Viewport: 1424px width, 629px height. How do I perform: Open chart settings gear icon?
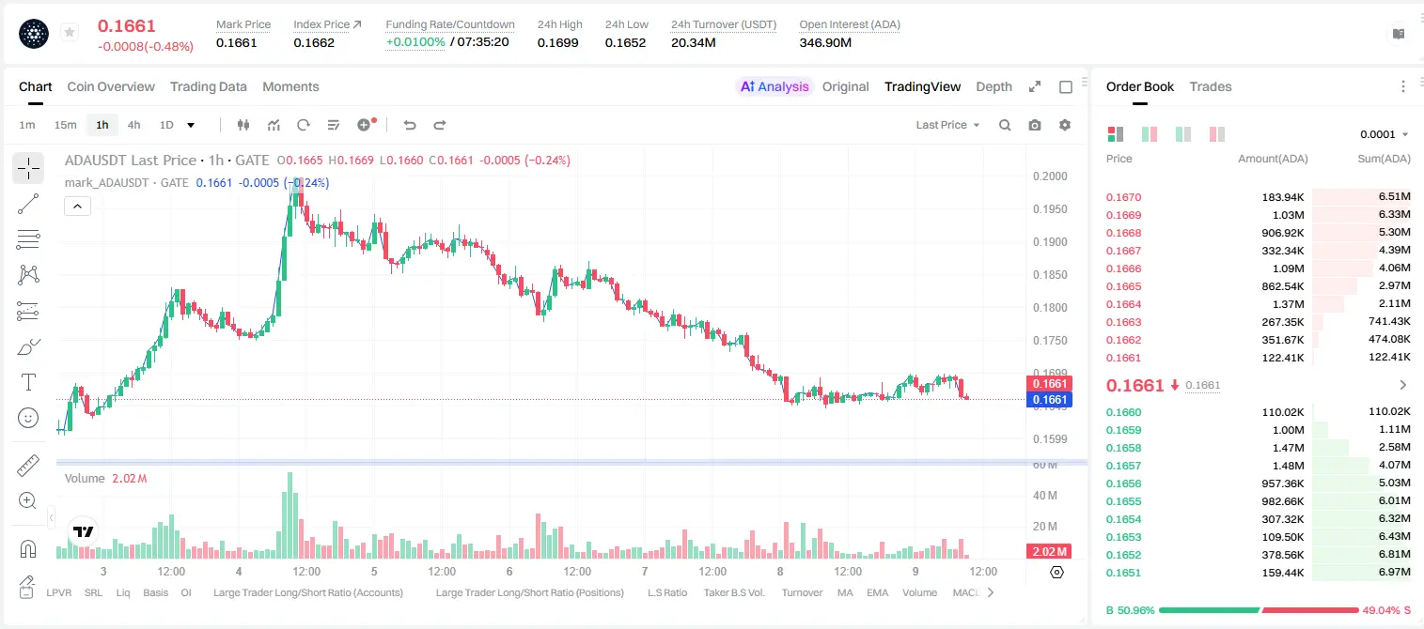pos(1065,125)
